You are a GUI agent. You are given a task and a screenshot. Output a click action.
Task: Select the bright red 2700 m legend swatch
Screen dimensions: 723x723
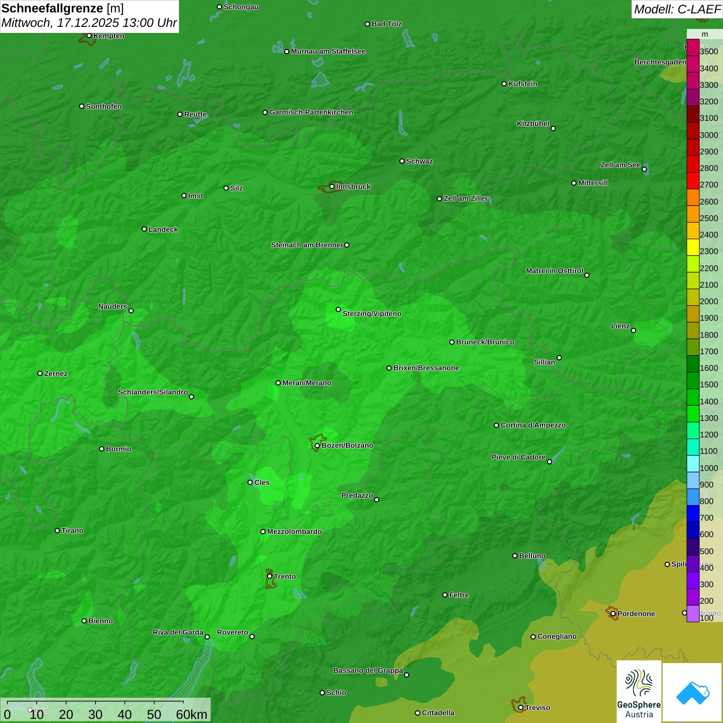(693, 181)
